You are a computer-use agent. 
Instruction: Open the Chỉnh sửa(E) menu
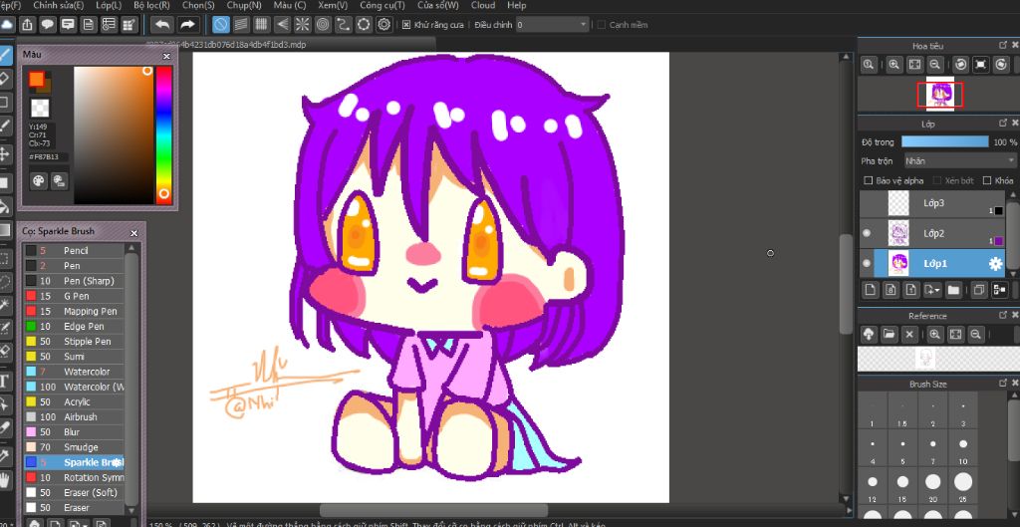59,5
